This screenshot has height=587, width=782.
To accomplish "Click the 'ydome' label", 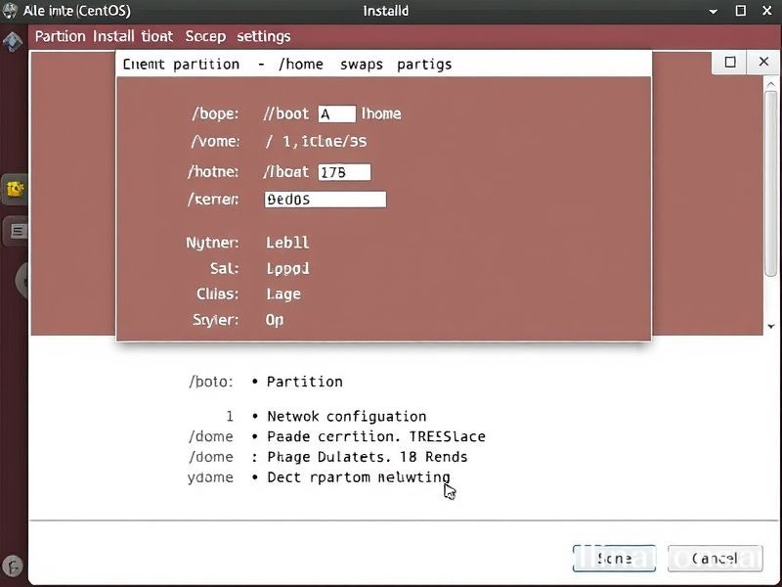I will [x=210, y=477].
